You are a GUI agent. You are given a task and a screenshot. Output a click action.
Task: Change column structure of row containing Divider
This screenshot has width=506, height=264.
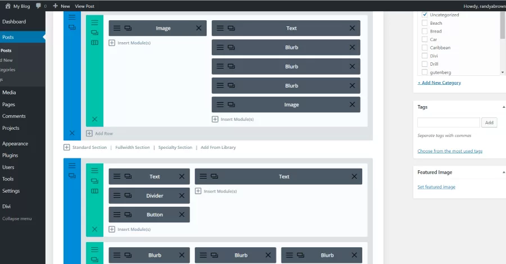click(94, 191)
